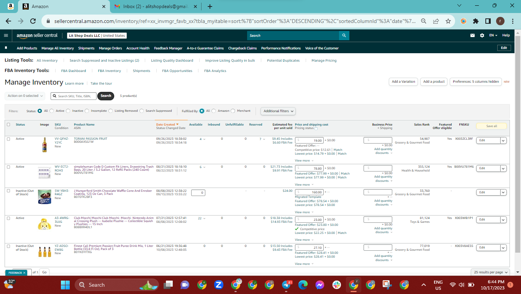
Task: Expand Add quantity discounts for Club Mocchi row
Action: click(383, 230)
